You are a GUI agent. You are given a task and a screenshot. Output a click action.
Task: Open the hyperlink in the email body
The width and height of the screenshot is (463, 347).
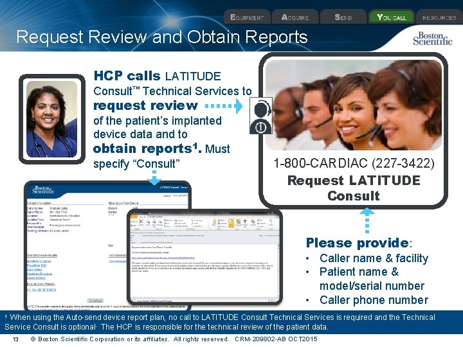point(163,258)
